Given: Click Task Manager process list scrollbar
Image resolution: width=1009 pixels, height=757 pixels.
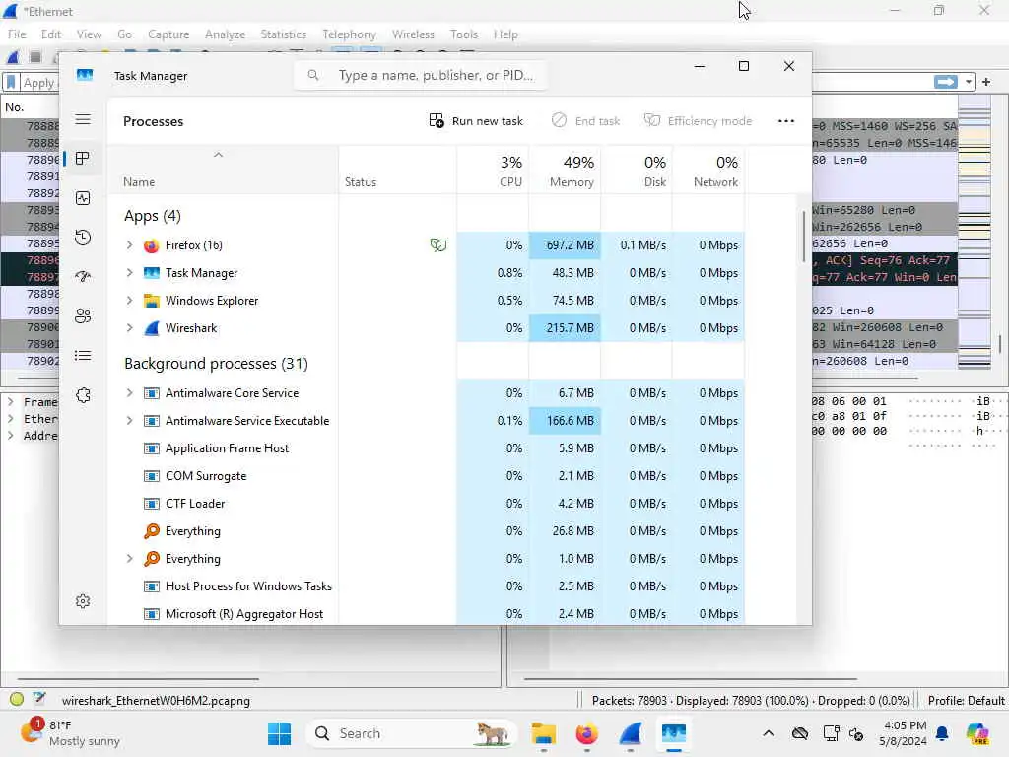Looking at the screenshot, I should click(x=803, y=237).
